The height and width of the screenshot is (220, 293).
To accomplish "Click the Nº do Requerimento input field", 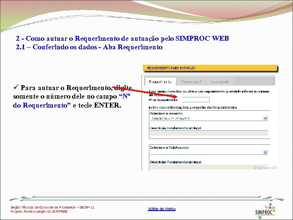I will pos(195,99).
